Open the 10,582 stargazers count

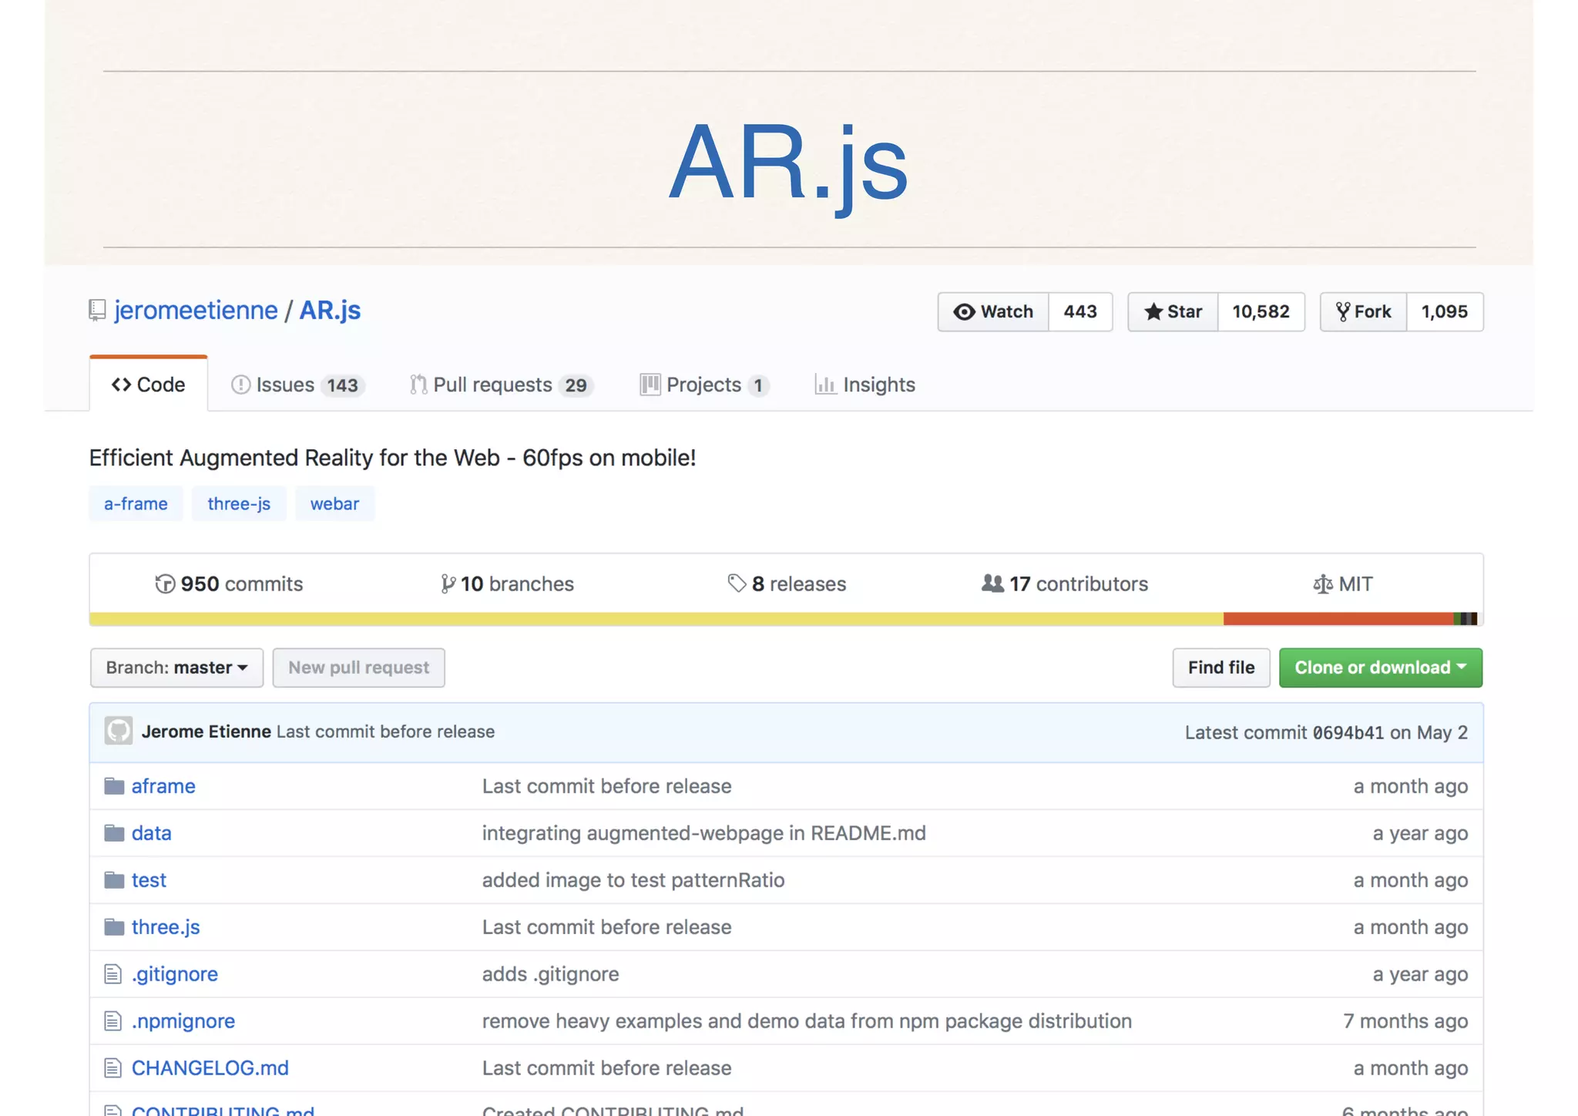pyautogui.click(x=1261, y=311)
